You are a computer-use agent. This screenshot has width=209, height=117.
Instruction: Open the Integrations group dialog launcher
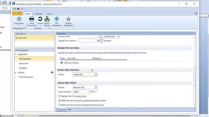click(25, 28)
